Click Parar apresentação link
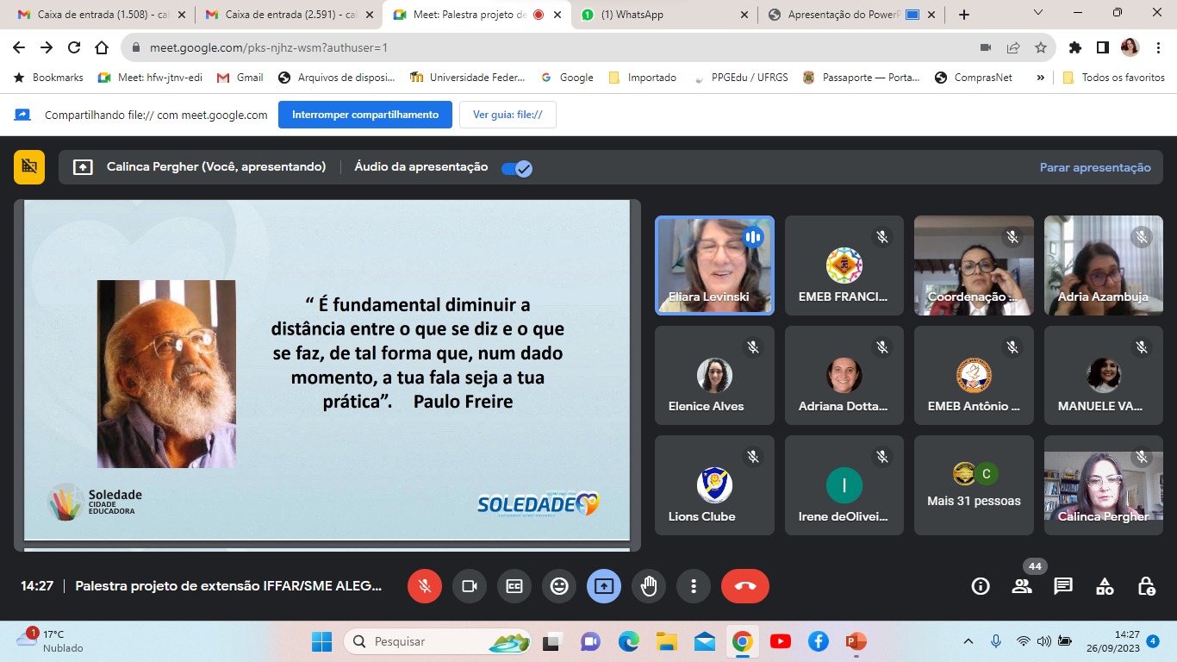 click(1094, 168)
